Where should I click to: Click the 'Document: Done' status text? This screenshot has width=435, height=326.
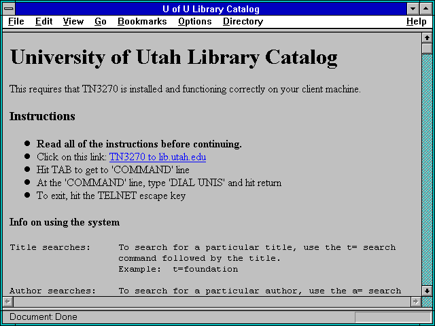(x=43, y=317)
